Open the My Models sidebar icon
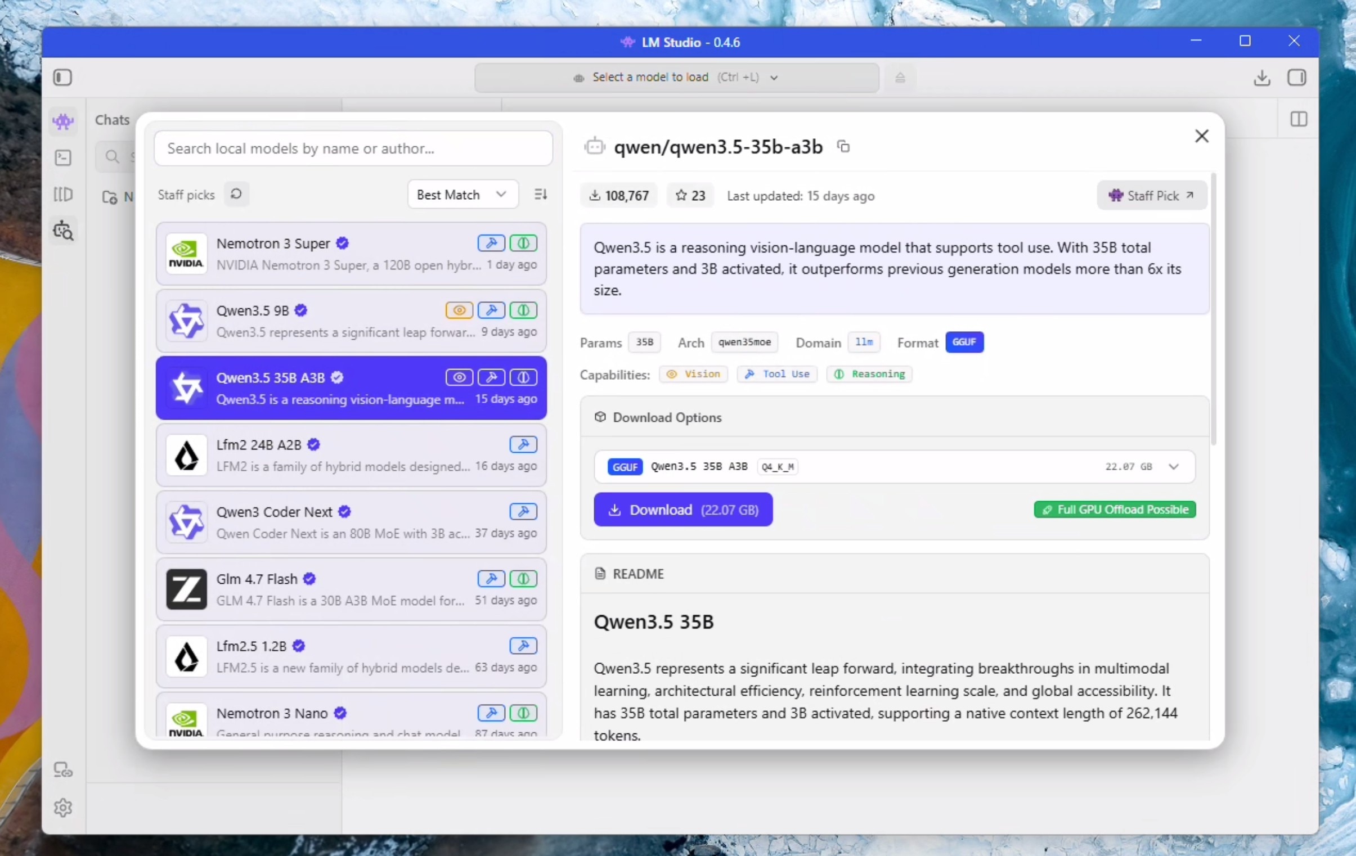 (63, 194)
